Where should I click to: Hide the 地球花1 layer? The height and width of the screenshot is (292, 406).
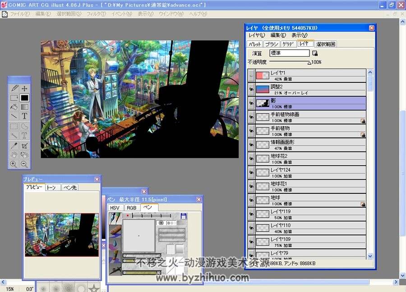(x=251, y=187)
